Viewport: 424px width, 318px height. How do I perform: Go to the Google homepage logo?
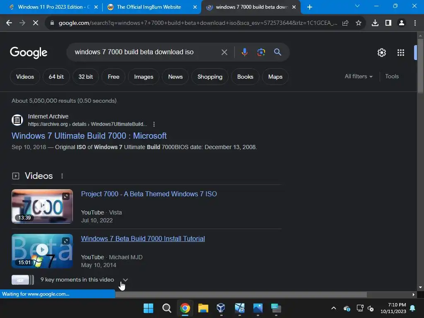(x=29, y=53)
